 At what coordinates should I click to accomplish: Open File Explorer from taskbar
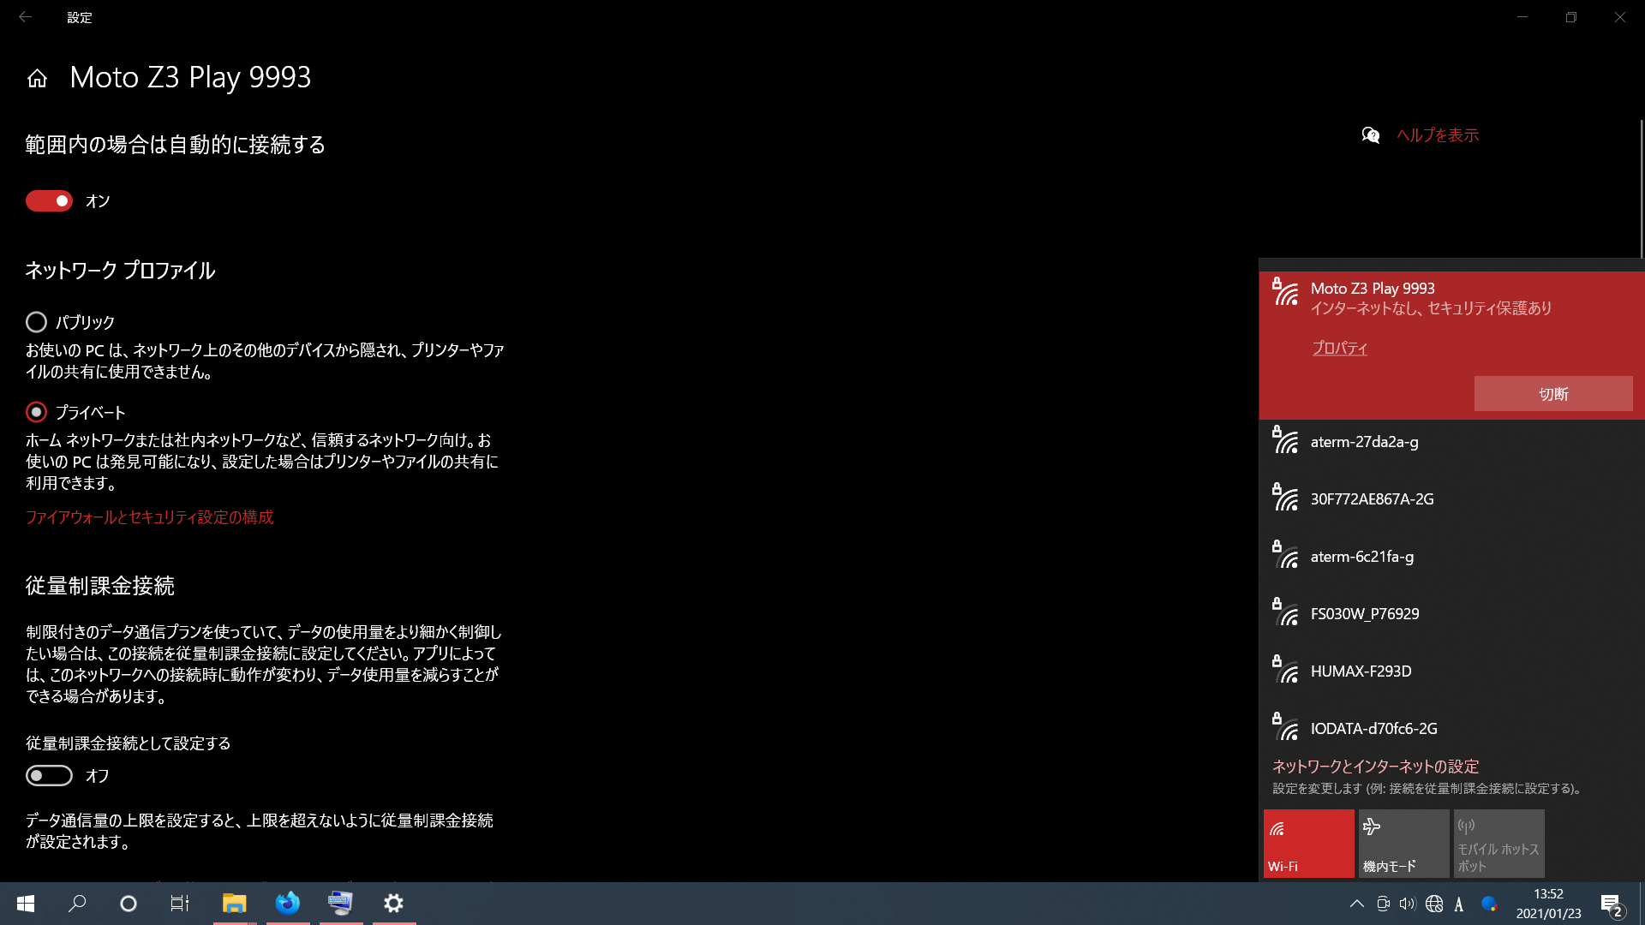point(234,904)
